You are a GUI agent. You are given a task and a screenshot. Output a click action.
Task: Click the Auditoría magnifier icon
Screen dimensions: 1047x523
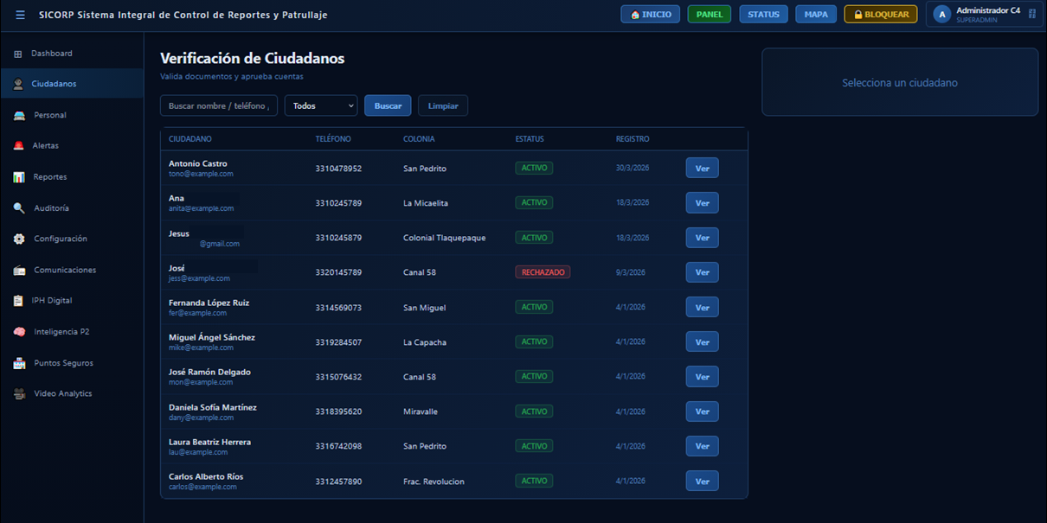pos(19,208)
